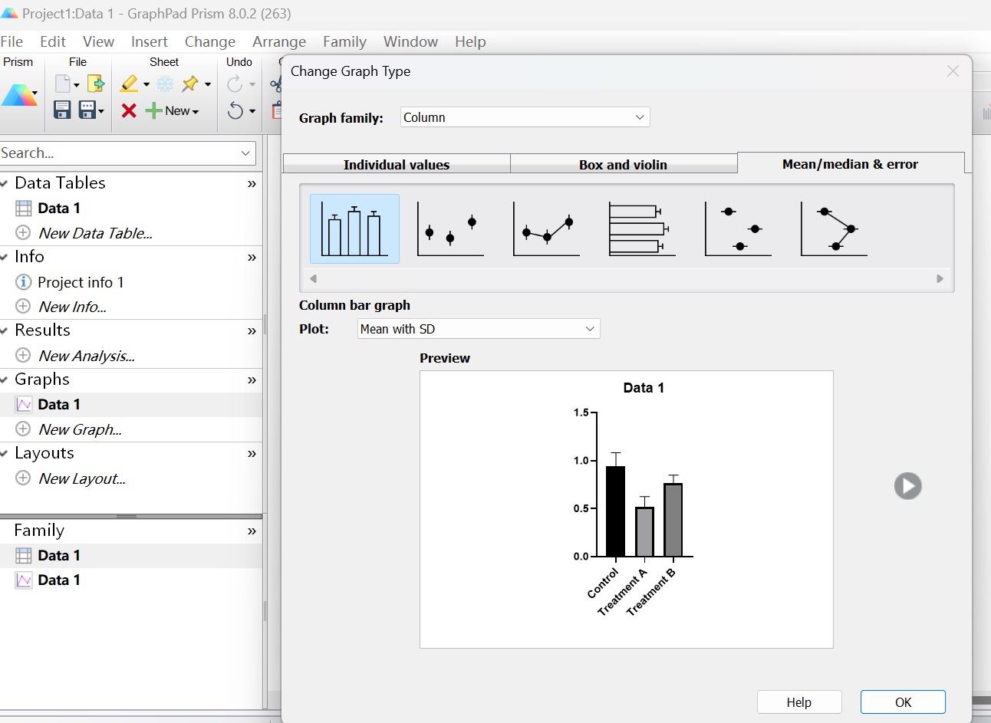Click the red X delete sheet icon
This screenshot has height=723, width=991.
[129, 111]
